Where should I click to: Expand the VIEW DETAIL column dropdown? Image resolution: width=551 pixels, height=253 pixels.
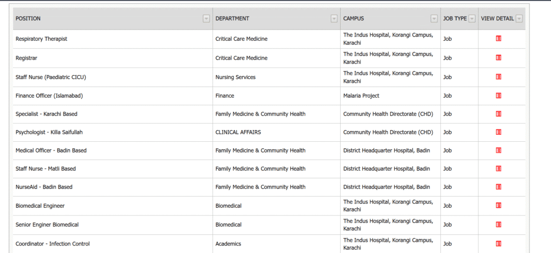(x=519, y=19)
